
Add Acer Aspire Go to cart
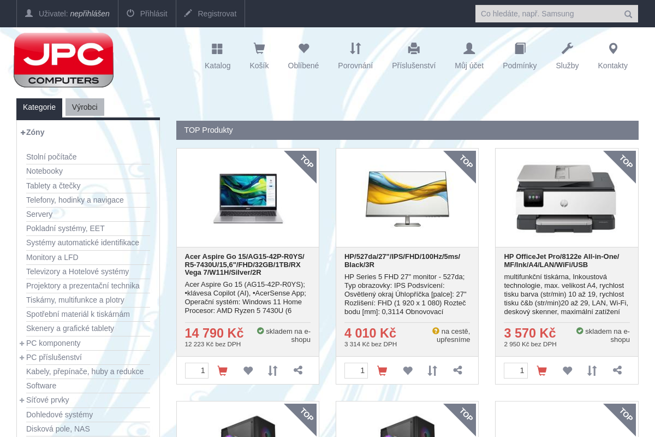[x=222, y=371]
